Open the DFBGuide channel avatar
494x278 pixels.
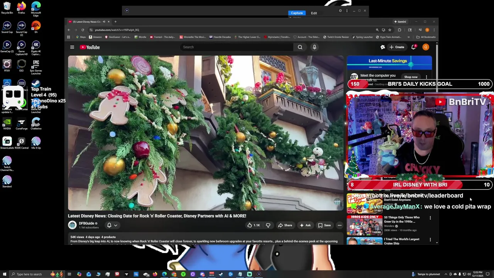click(72, 225)
